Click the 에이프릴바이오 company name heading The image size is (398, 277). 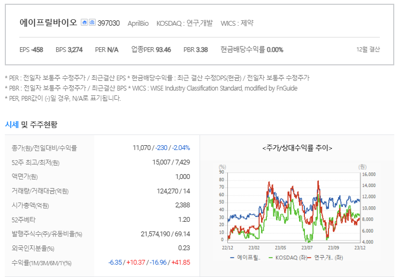point(48,23)
